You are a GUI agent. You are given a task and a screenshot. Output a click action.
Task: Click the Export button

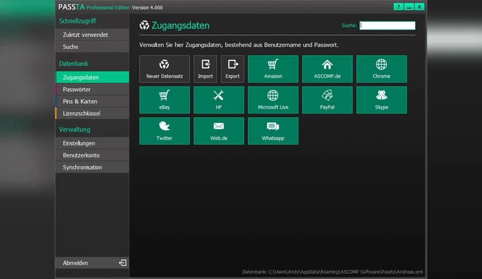(232, 69)
